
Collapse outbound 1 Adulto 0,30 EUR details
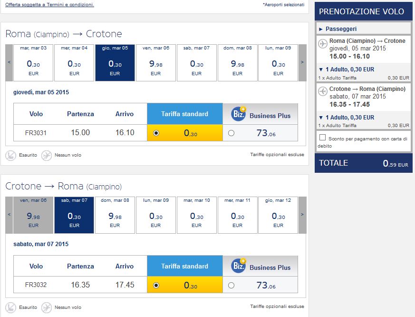347,69
